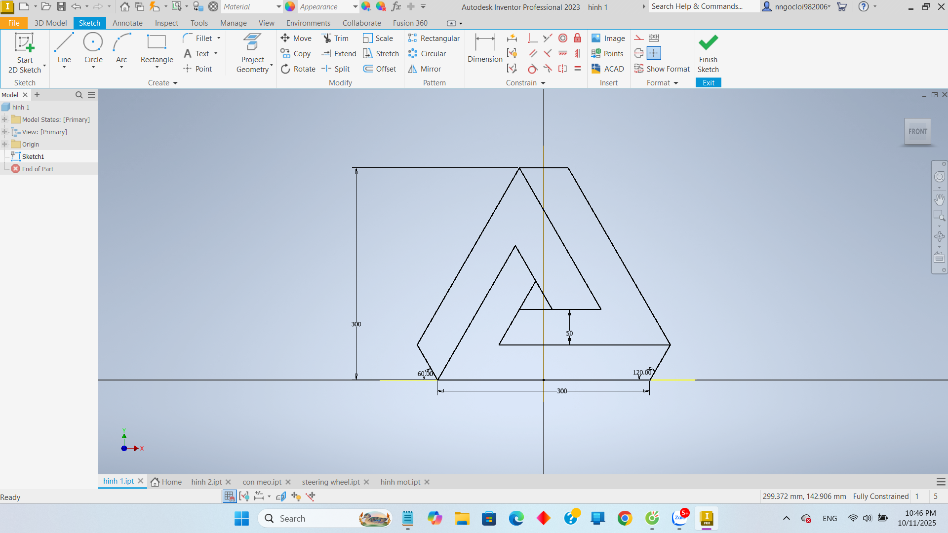Open the Fillet dropdown arrow
Image resolution: width=948 pixels, height=533 pixels.
[x=219, y=38]
